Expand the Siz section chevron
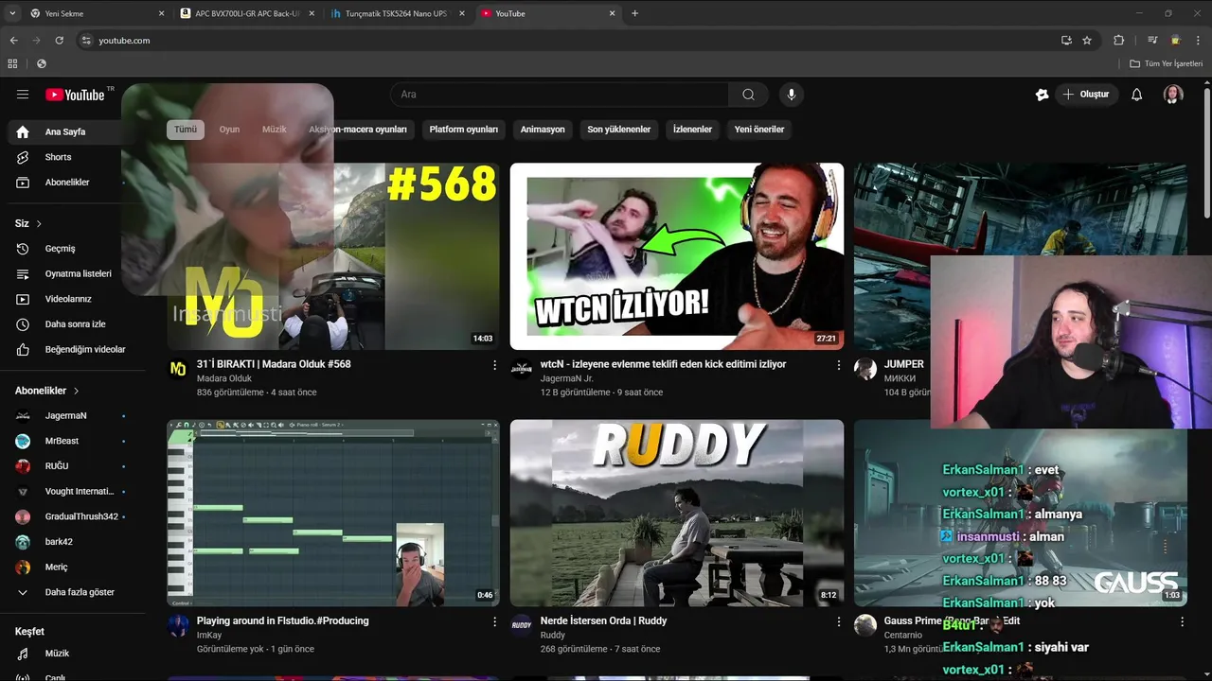The height and width of the screenshot is (681, 1212). 39,224
